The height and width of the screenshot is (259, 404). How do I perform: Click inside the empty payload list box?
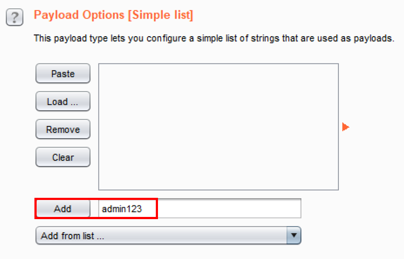(218, 127)
